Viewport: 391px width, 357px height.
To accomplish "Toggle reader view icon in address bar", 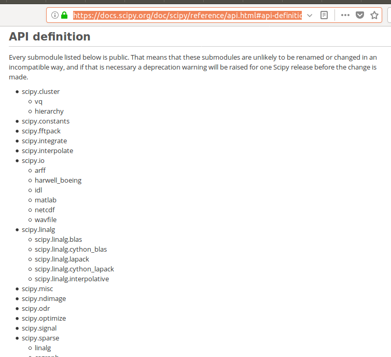I will tap(324, 15).
